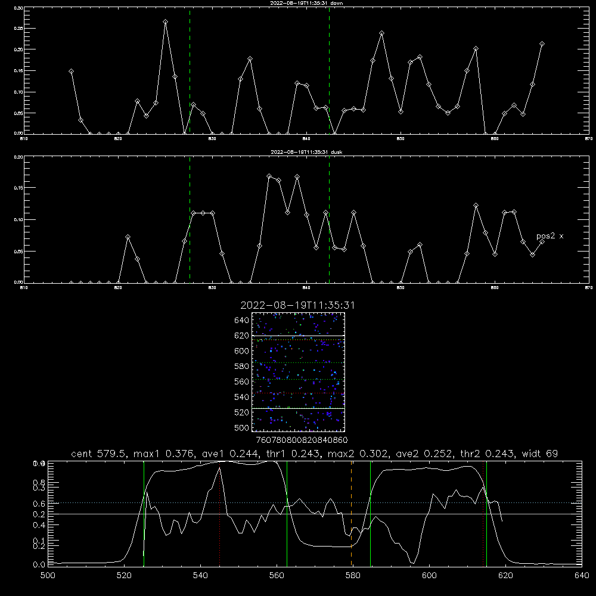
Task: Click the x-axis label 500 in bottom plot
Action: coord(48,576)
